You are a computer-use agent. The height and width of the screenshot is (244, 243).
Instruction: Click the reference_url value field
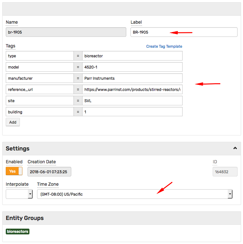[132, 89]
